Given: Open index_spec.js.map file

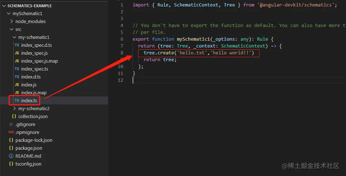Looking at the screenshot, I should click(40, 61).
